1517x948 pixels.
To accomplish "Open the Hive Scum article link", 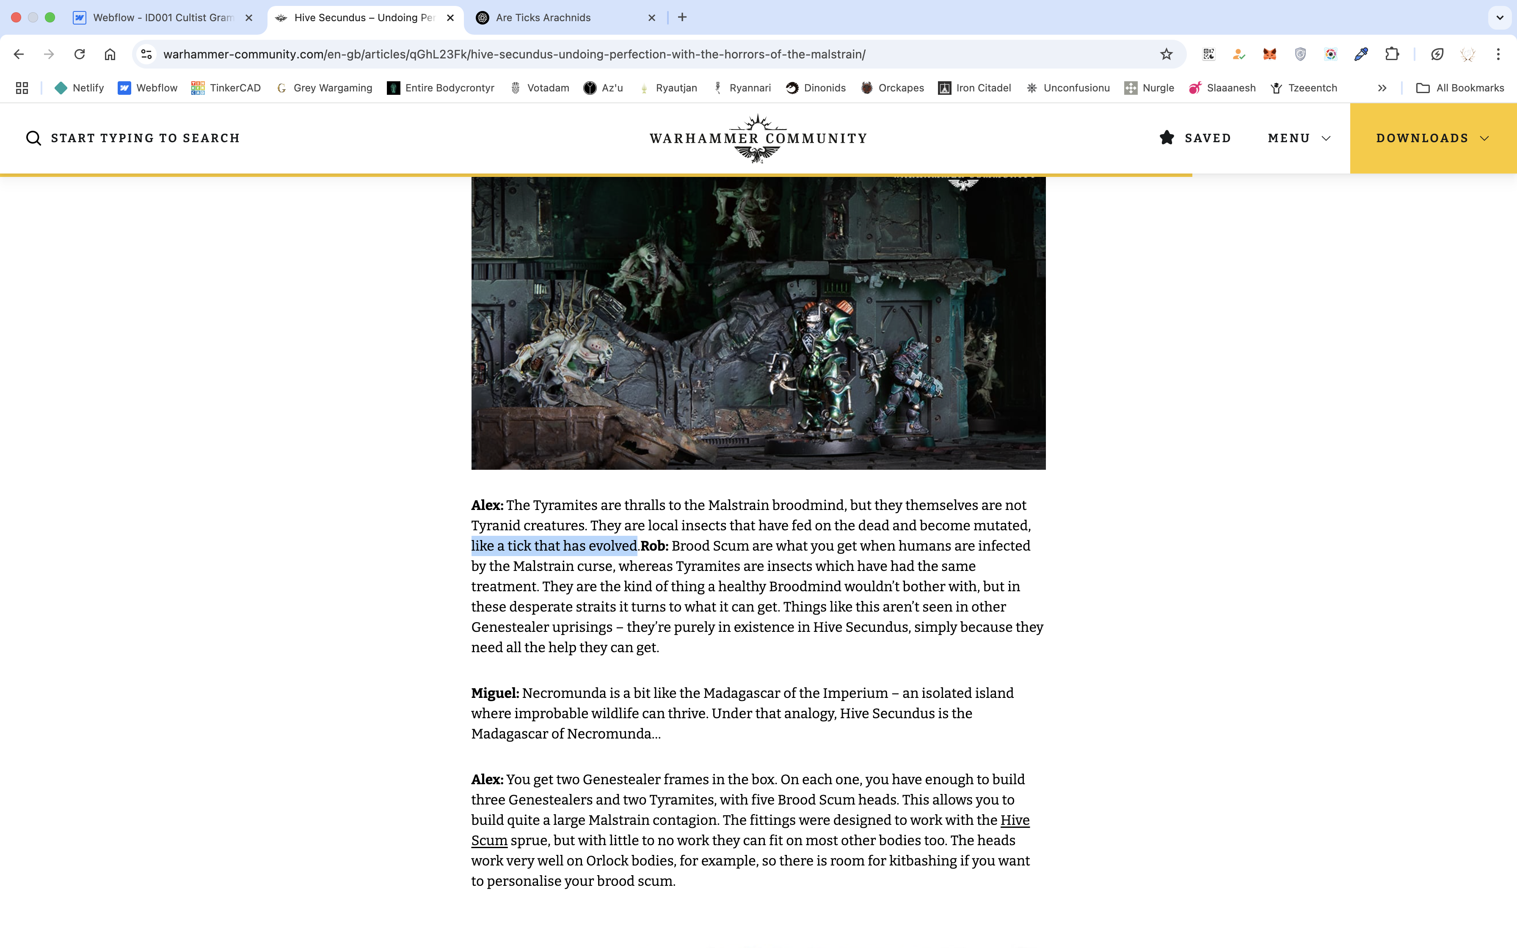I will (x=1014, y=820).
